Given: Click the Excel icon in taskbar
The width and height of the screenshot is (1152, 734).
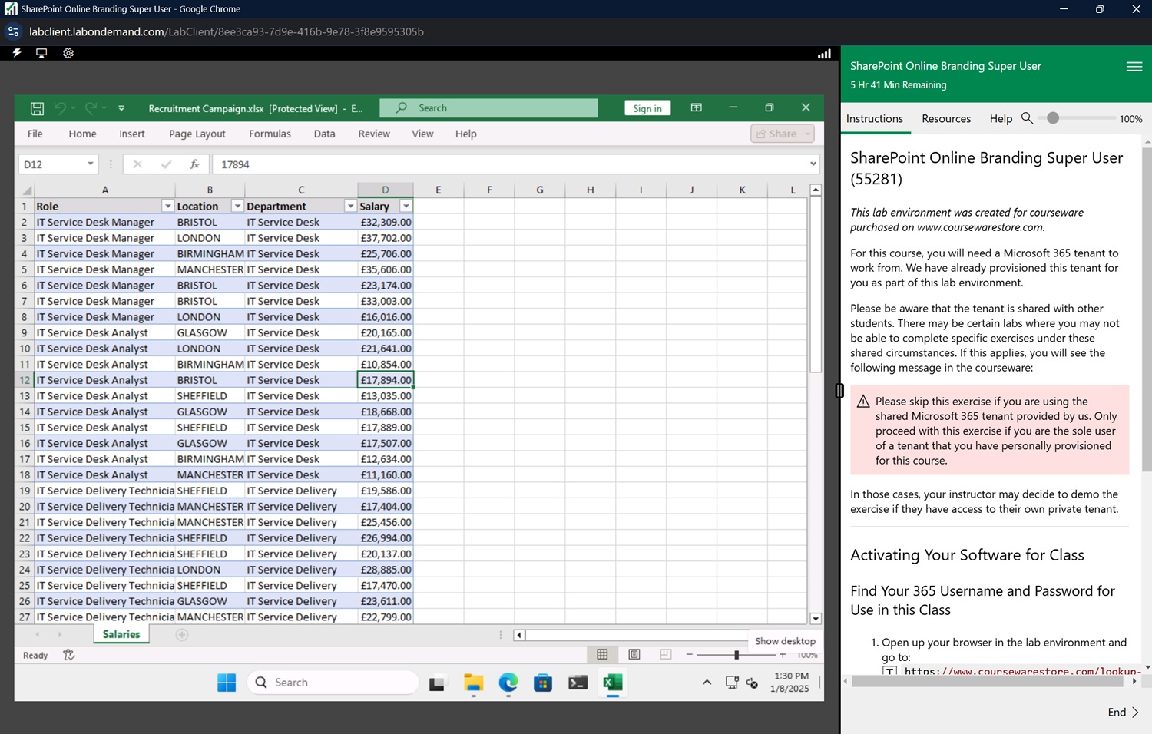Looking at the screenshot, I should [x=613, y=683].
